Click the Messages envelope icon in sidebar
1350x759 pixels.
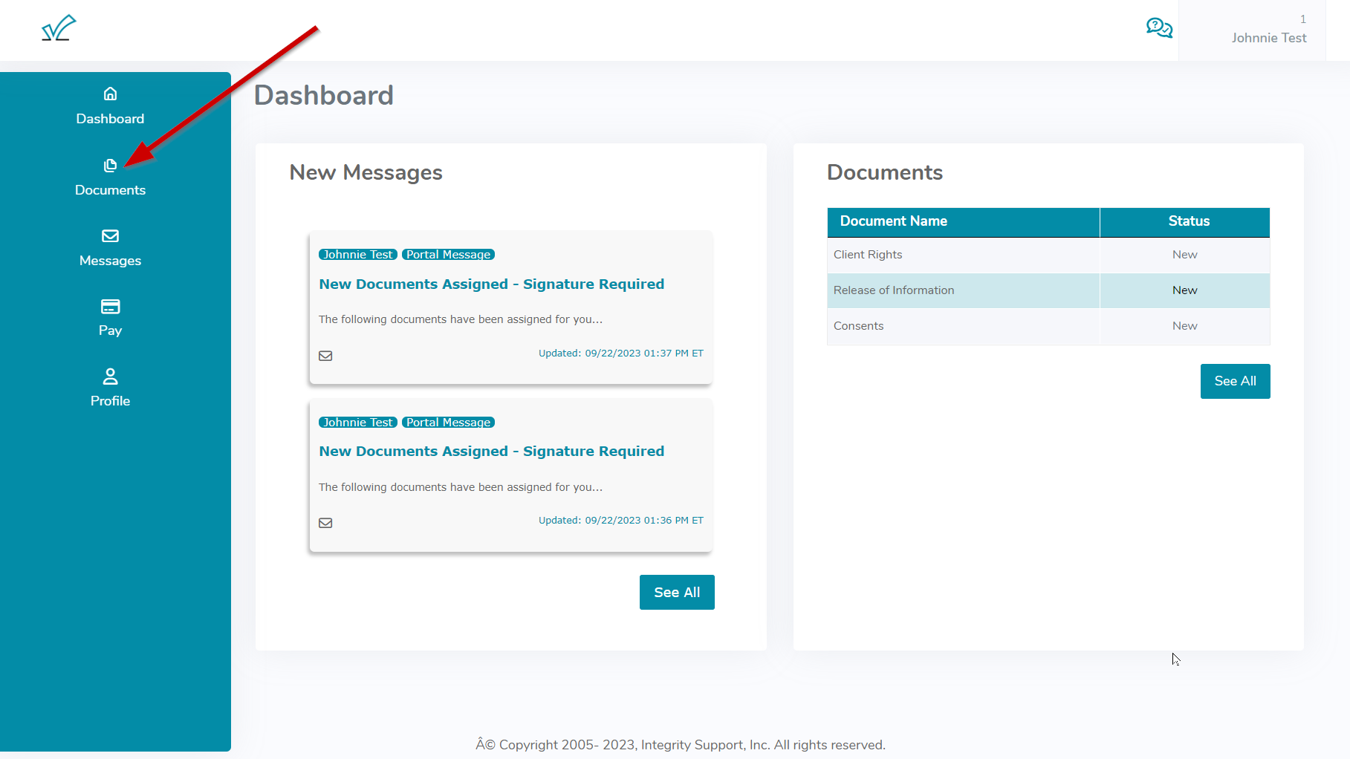click(x=110, y=236)
